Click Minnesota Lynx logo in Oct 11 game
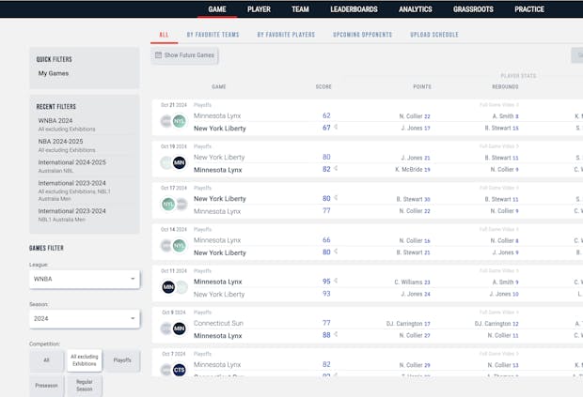Image resolution: width=583 pixels, height=397 pixels. tap(168, 287)
